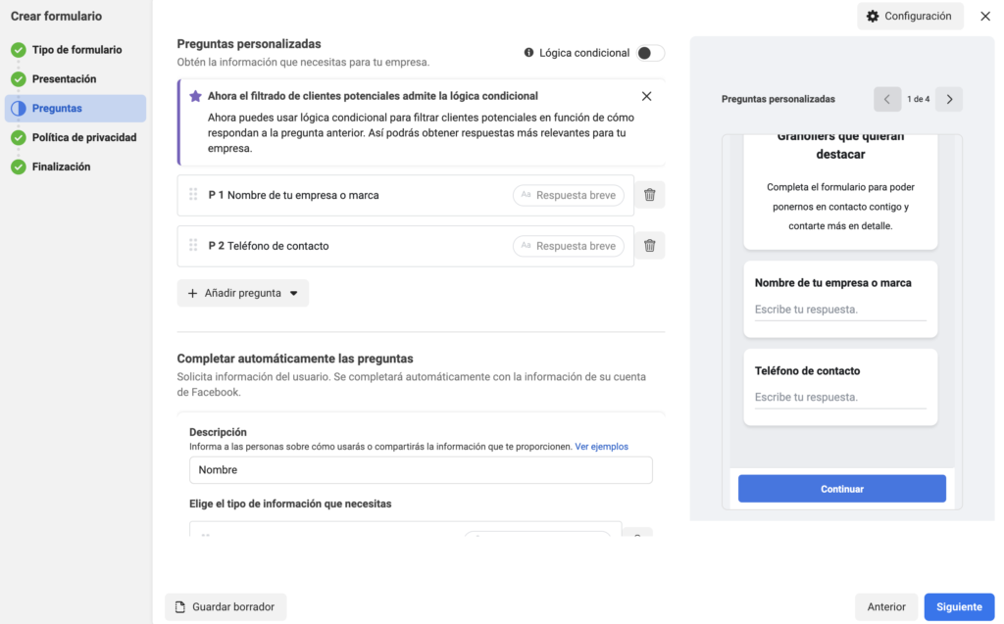The image size is (1004, 624).
Task: Open the Ver ejemplos link
Action: tap(601, 447)
